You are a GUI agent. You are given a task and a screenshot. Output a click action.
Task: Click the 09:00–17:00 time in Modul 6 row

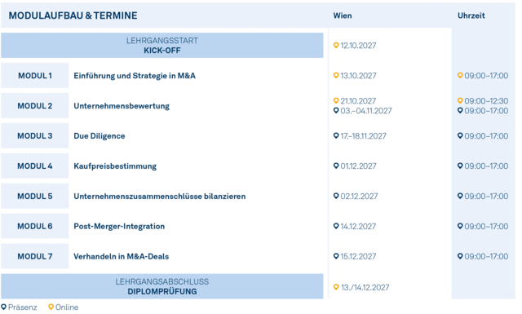[486, 227]
